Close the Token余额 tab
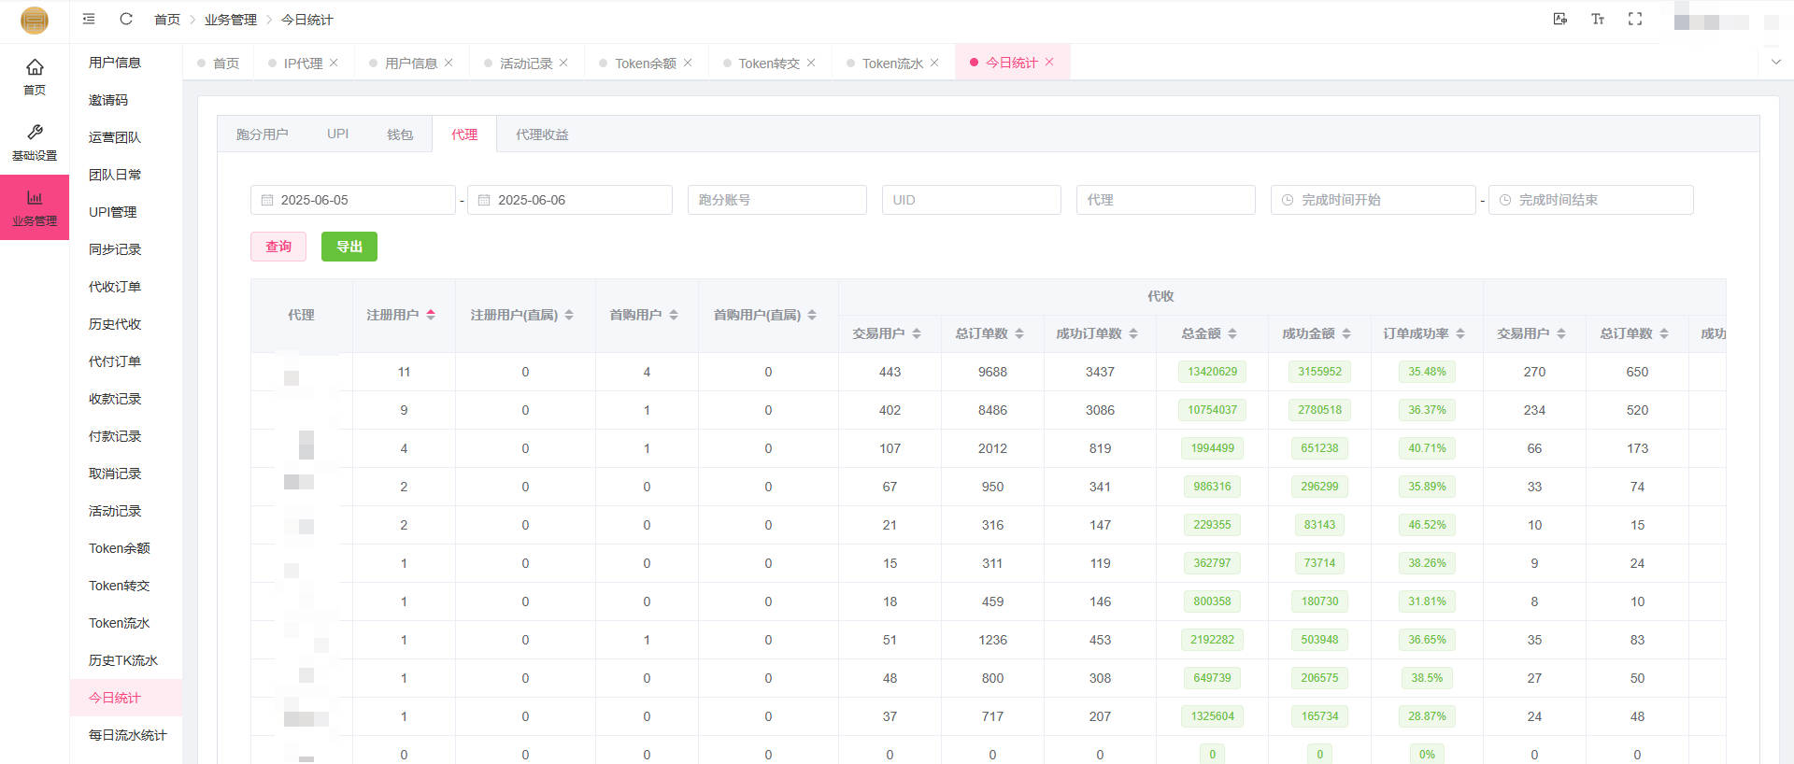Viewport: 1794px width, 764px height. tap(688, 63)
